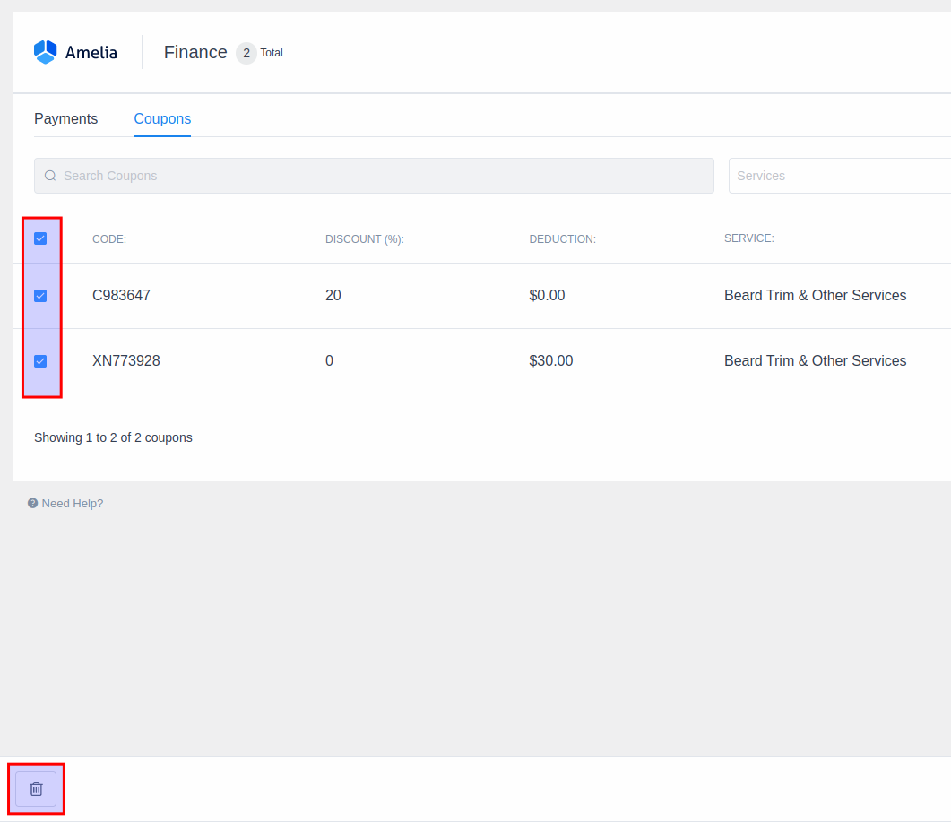Viewport: 951px width, 822px height.
Task: Click coupon code C983647
Action: tap(121, 296)
